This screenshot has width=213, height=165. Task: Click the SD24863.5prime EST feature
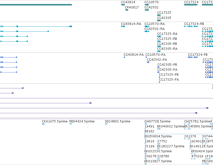(106, 124)
